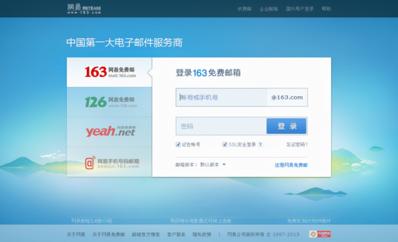The image size is (398, 242).
Task: Switch to the yeah.net mailbox tab
Action: point(109,132)
